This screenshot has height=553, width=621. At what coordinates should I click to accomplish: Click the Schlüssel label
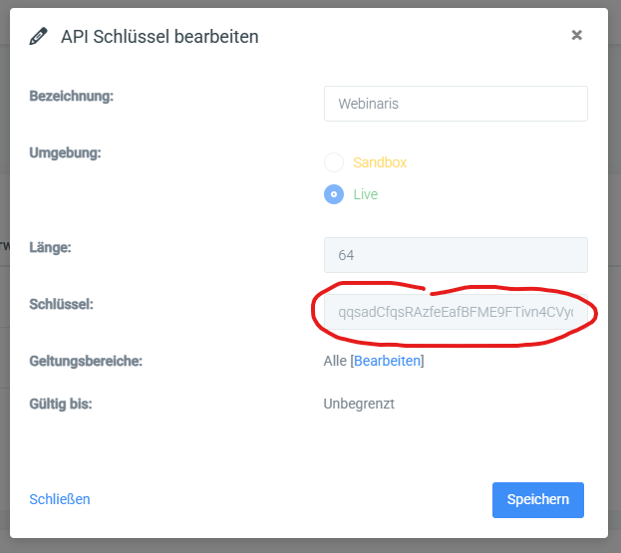coord(62,304)
